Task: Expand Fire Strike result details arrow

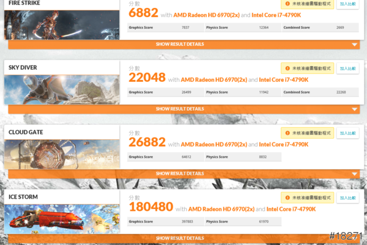Action: pos(354,45)
